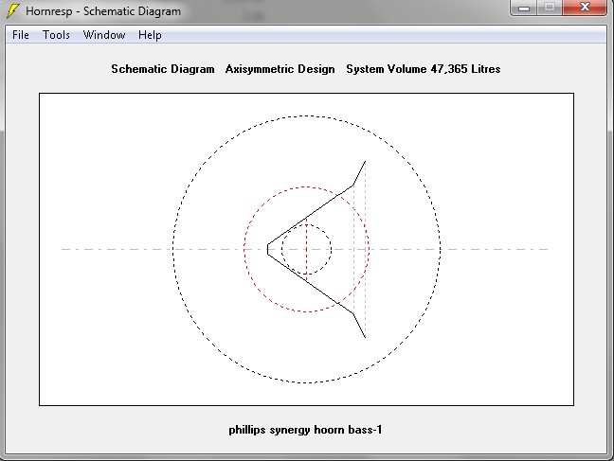The image size is (614, 461).
Task: Click the 'Axisymmetric Design' label
Action: (x=280, y=69)
